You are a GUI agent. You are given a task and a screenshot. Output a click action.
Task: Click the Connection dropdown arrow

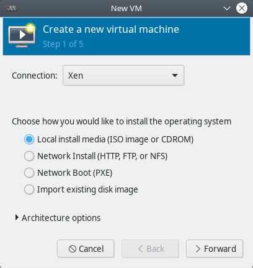(175, 76)
